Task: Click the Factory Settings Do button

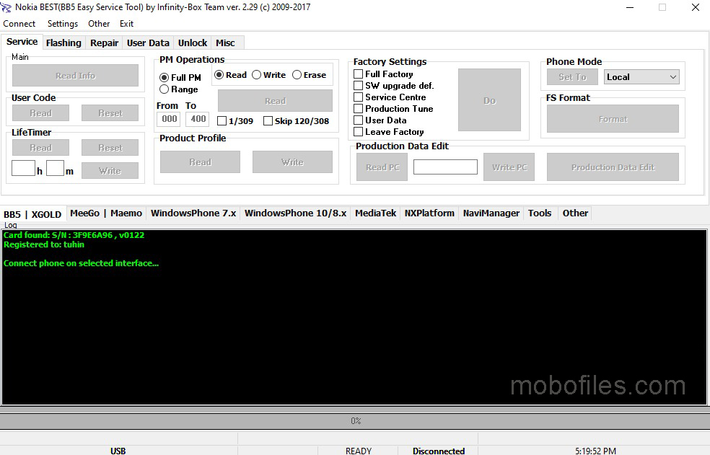Action: (x=489, y=100)
